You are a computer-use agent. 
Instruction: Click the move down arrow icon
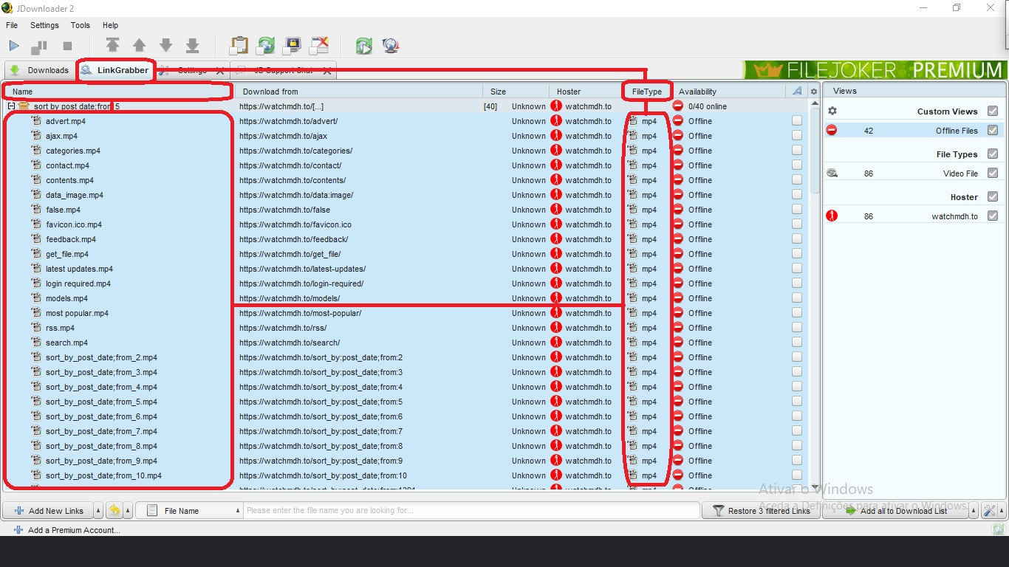[x=165, y=46]
